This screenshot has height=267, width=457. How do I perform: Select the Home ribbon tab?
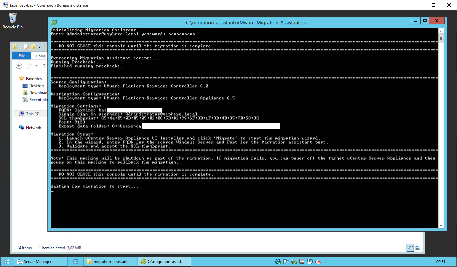tap(41, 56)
